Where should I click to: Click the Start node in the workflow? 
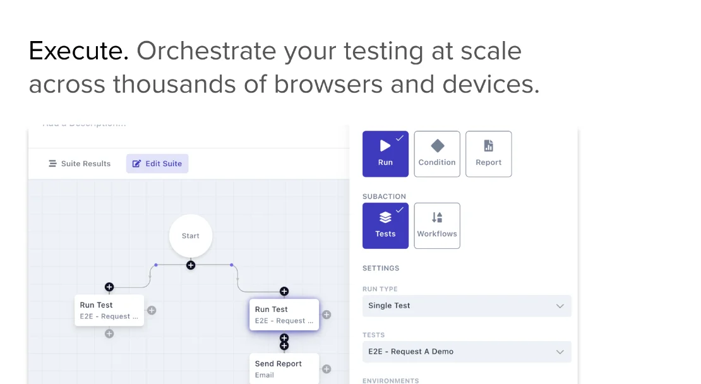tap(190, 236)
